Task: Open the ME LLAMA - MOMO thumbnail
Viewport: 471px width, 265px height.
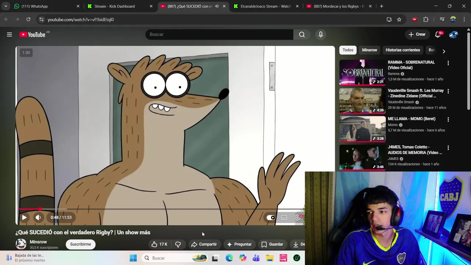Action: click(x=362, y=129)
